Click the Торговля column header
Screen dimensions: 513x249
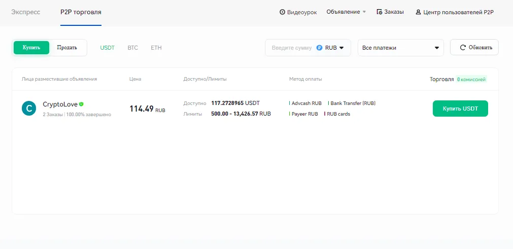[x=441, y=79]
